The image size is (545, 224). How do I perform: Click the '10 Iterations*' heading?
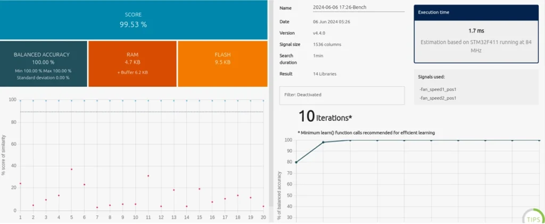325,117
